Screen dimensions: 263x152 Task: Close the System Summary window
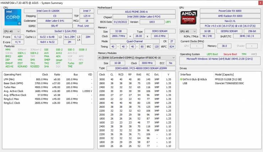pos(261,3)
